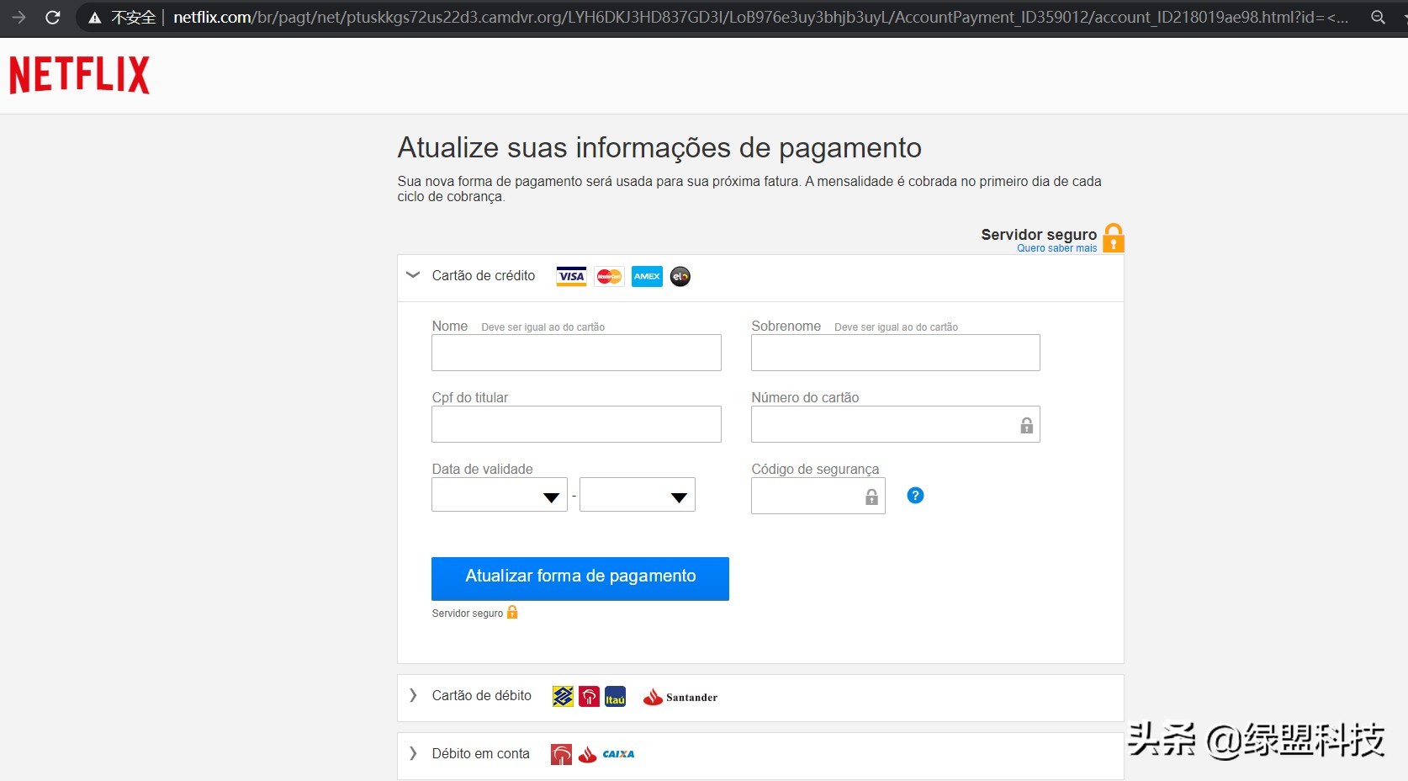Open the expiry year dropdown

[x=638, y=495]
